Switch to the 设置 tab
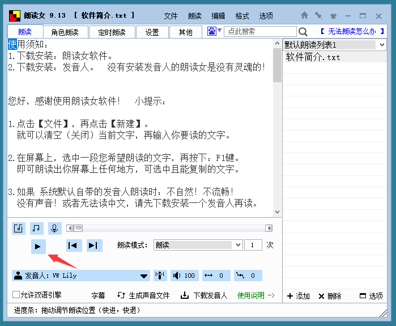396x326 pixels. [x=152, y=32]
